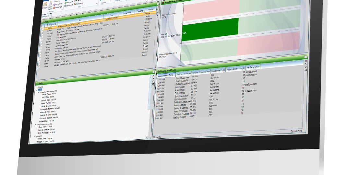Open patient Mallory Endotin link
Screen dimensions: 360x175
(x=180, y=117)
